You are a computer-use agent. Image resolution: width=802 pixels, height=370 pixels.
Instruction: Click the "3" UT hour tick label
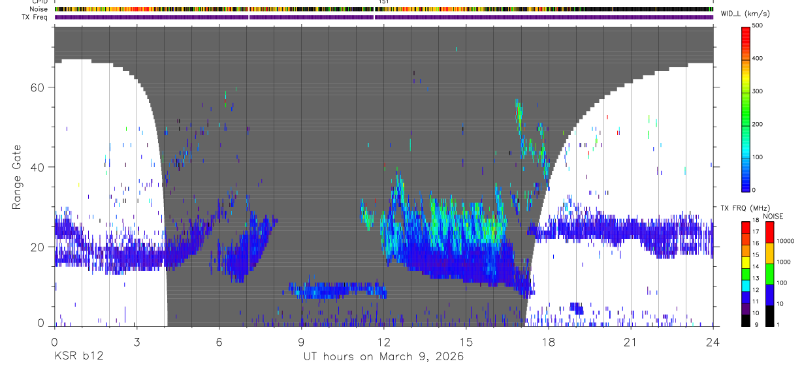pos(136,342)
